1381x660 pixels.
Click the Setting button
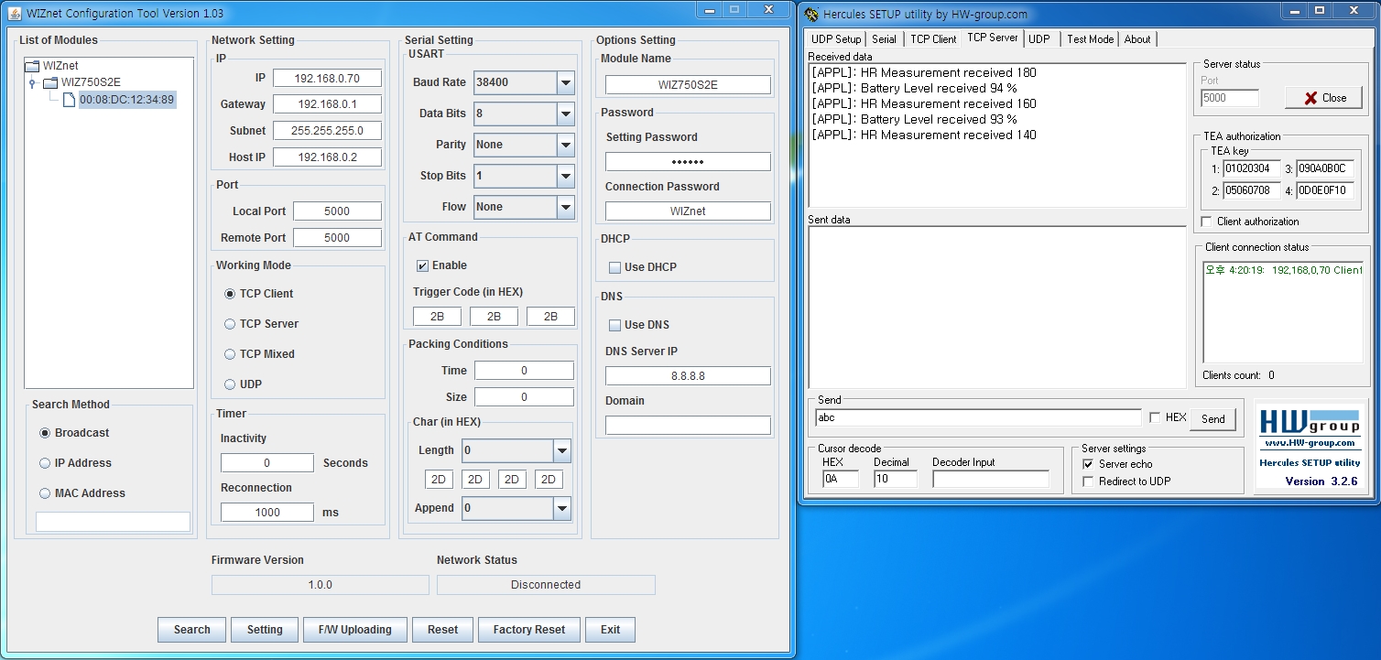click(x=265, y=630)
